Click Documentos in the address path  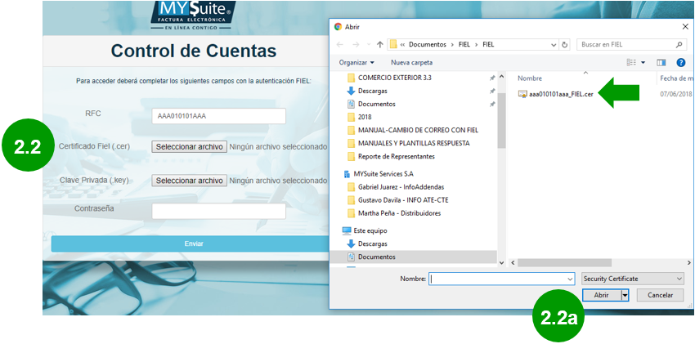428,45
